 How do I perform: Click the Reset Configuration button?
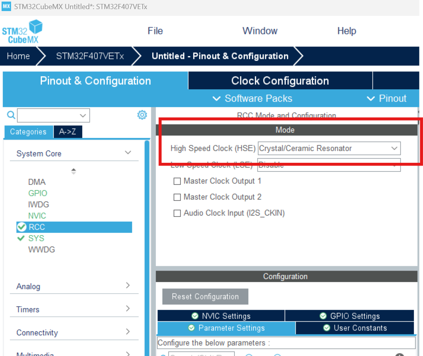pyautogui.click(x=205, y=297)
